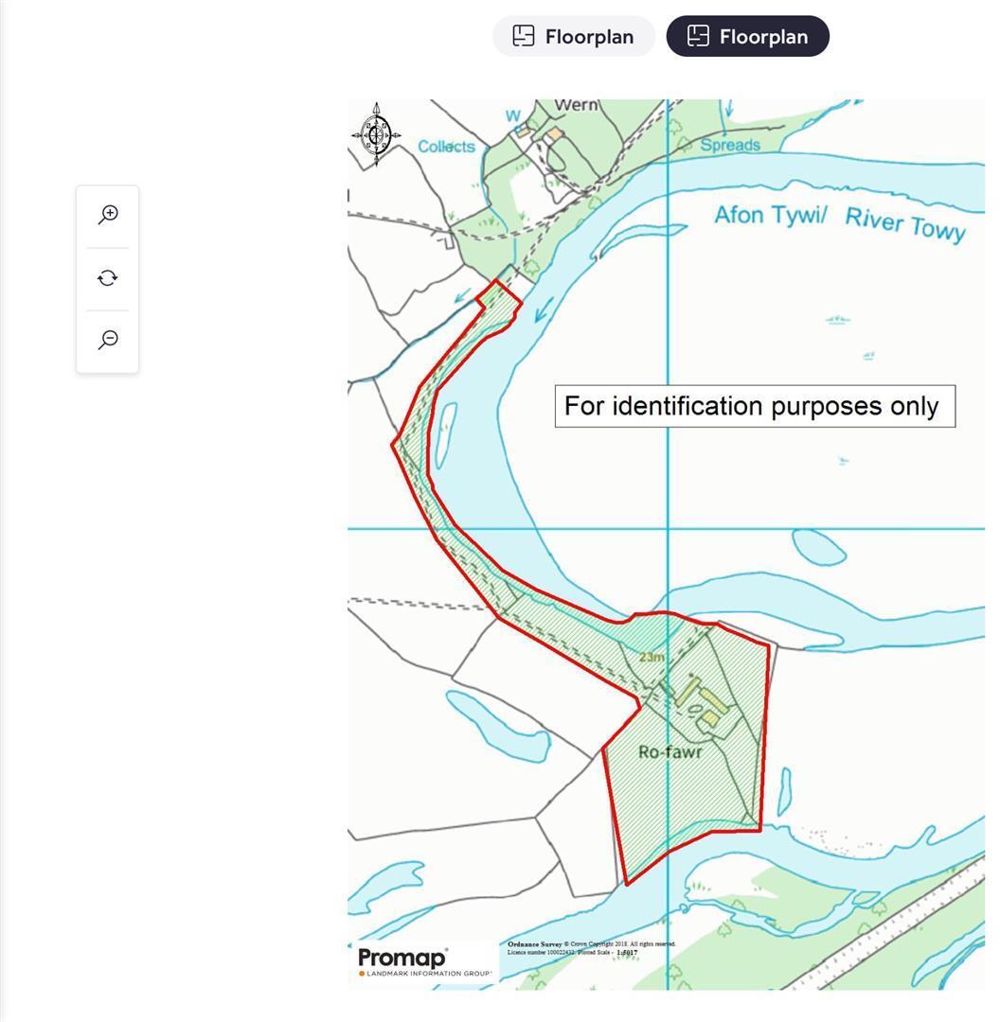Click the compass rose on the map
Screen dimensions: 1000x1022
click(376, 134)
